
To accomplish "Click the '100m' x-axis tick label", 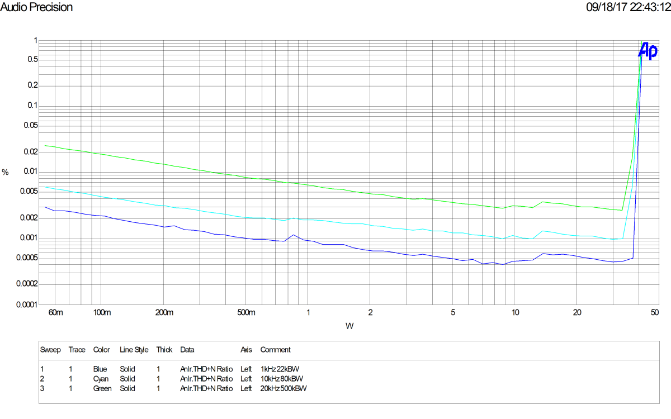I will (101, 312).
